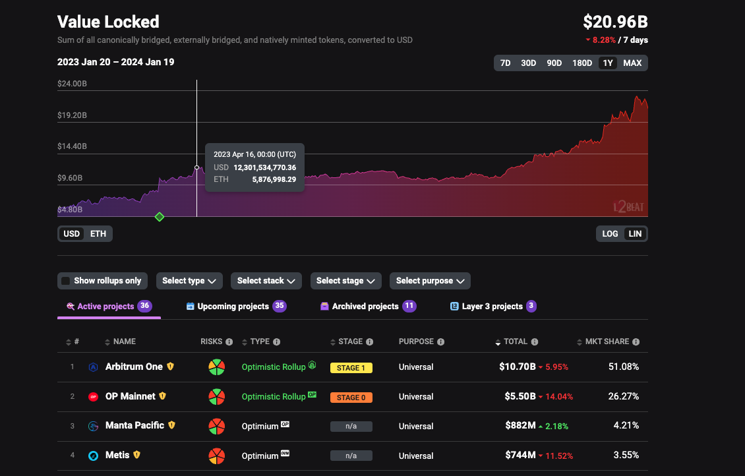
Task: Switch to the Upcoming projects tab
Action: pyautogui.click(x=233, y=307)
